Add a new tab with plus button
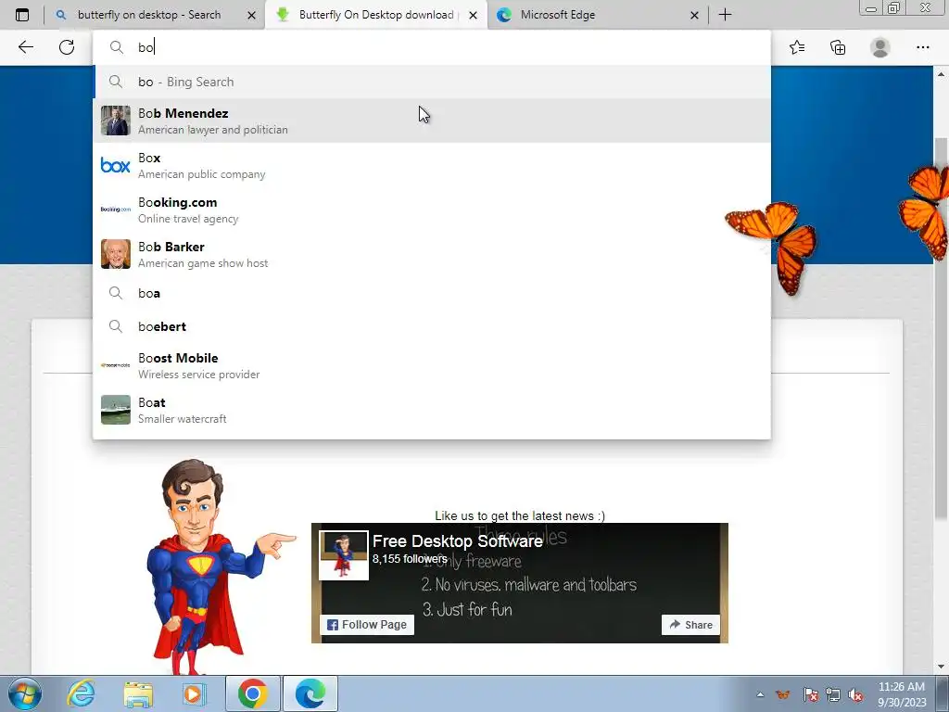Image resolution: width=949 pixels, height=712 pixels. coord(725,15)
